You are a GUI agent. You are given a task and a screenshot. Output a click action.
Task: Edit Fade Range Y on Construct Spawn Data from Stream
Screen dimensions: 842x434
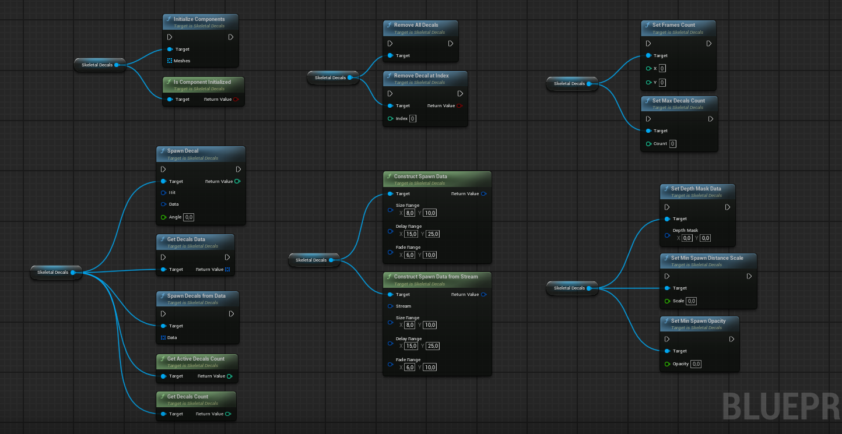pos(430,367)
